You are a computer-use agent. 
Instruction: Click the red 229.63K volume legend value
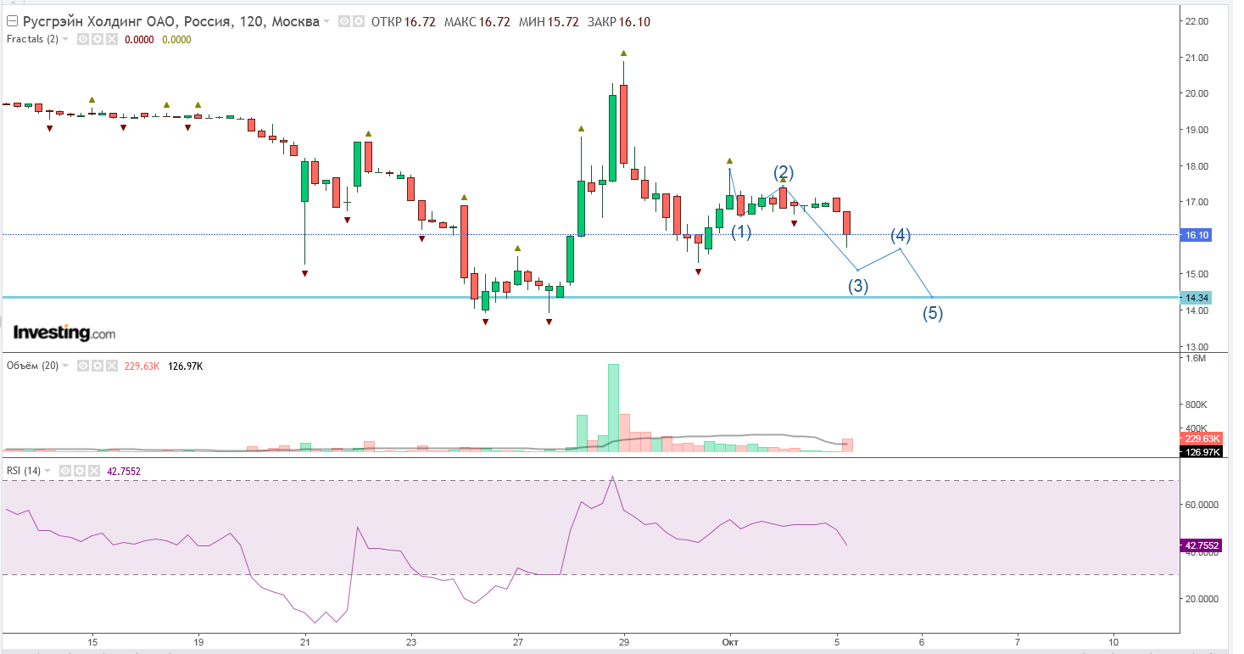coord(141,366)
